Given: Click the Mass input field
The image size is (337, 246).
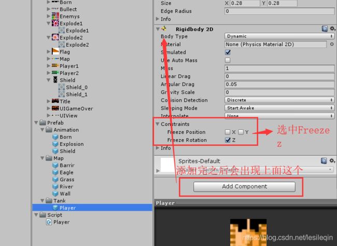Looking at the screenshot, I should point(279,68).
